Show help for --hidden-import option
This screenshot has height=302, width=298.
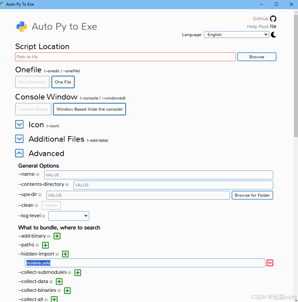click(x=57, y=254)
